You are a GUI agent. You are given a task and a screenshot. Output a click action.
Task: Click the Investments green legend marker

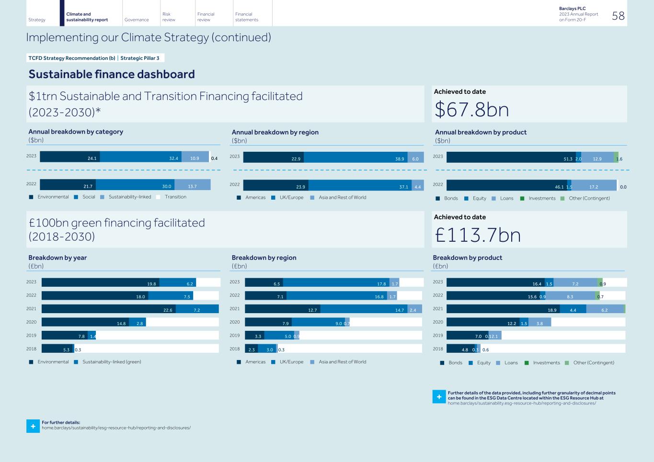523,198
